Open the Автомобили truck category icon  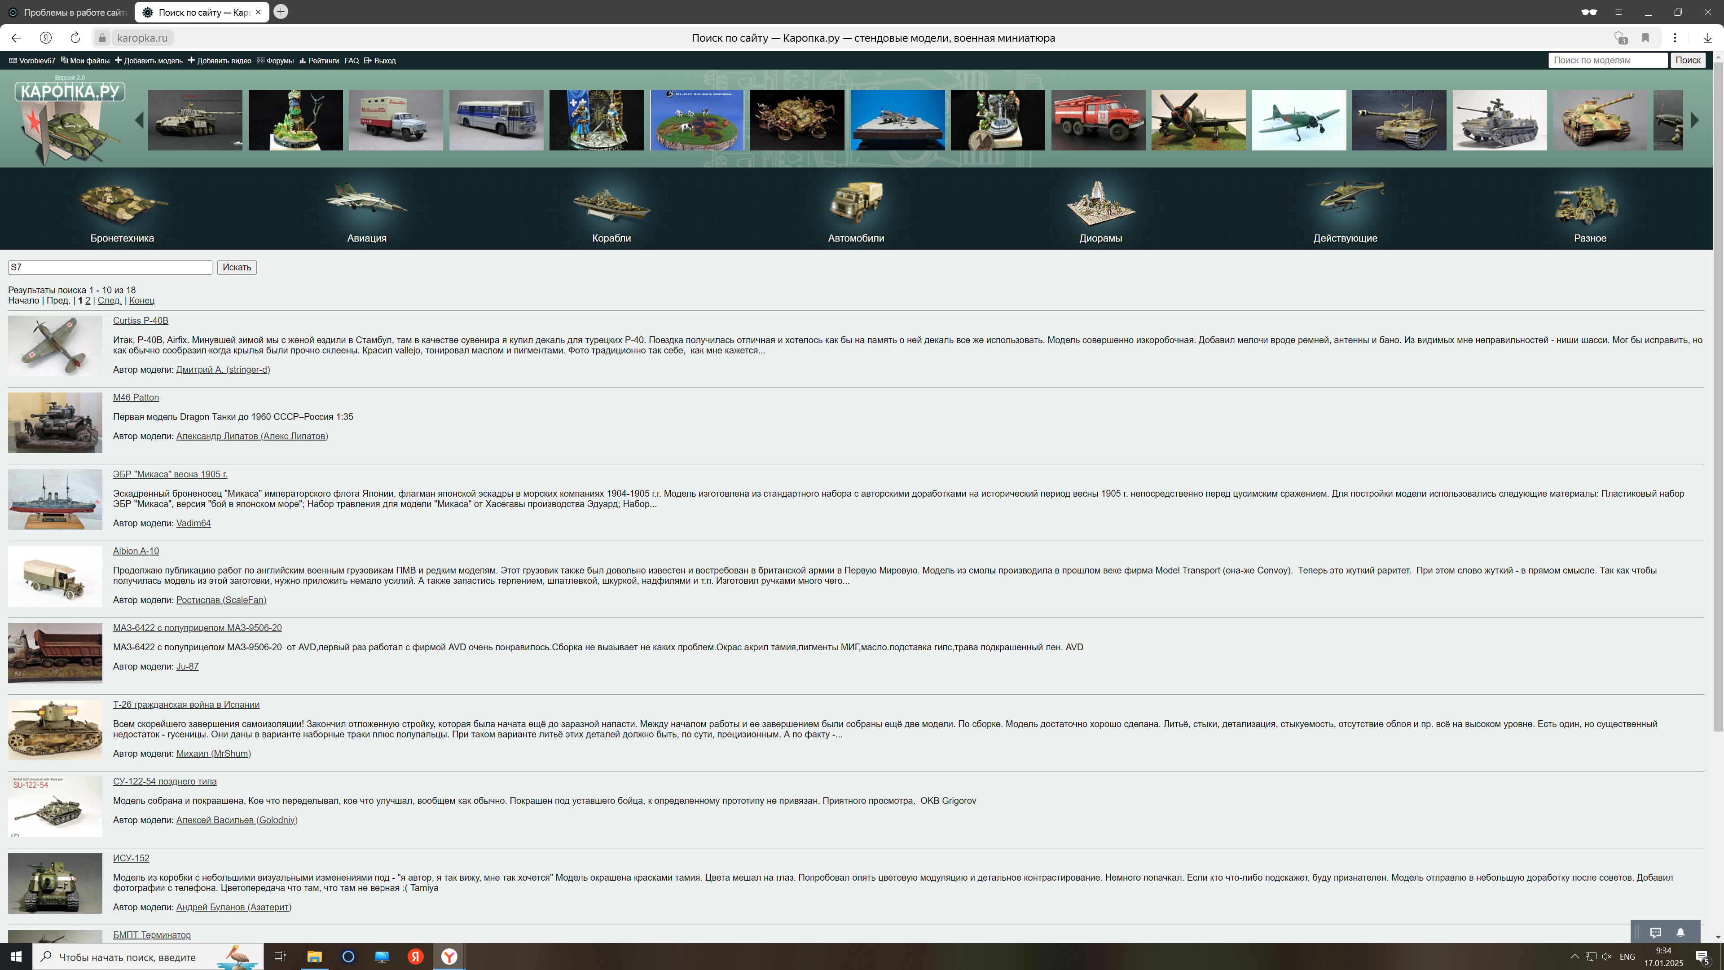(856, 202)
